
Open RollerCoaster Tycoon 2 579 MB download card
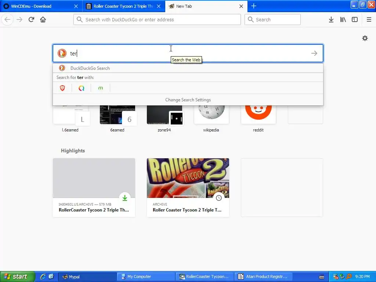(94, 188)
